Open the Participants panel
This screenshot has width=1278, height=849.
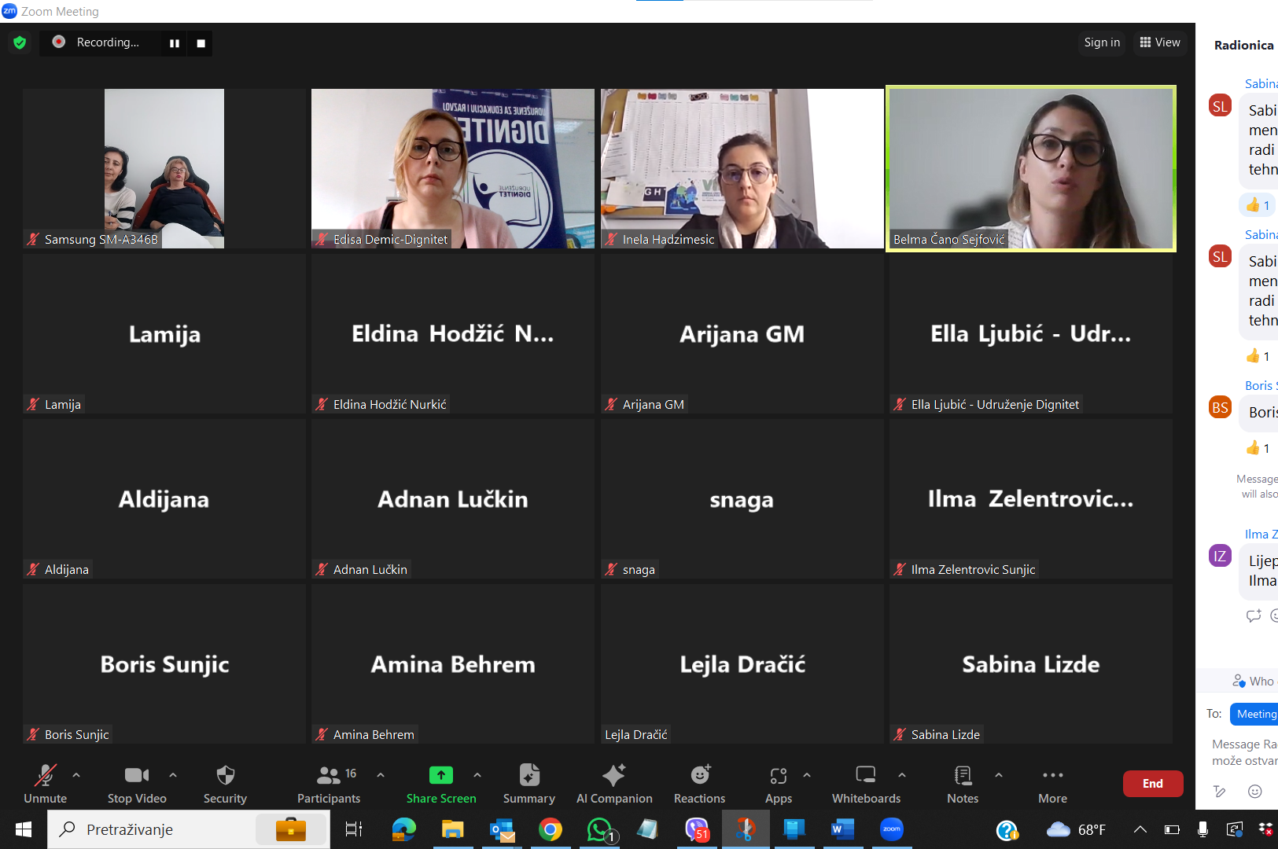[329, 784]
